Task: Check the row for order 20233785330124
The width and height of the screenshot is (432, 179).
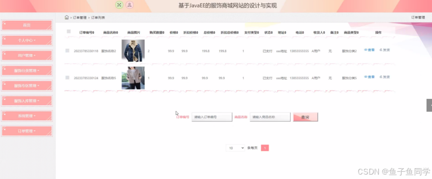Action: coord(67,78)
